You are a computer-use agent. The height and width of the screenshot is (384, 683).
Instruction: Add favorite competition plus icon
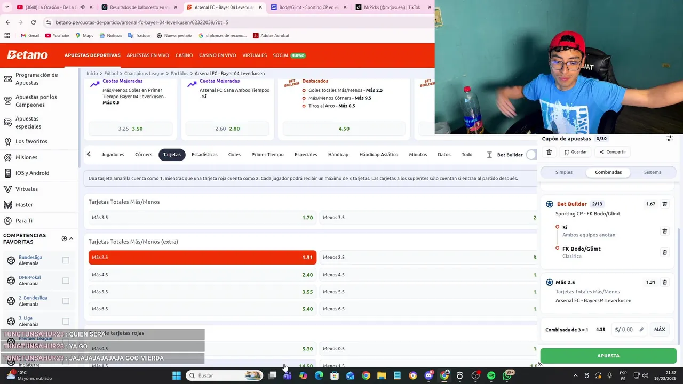coord(64,238)
